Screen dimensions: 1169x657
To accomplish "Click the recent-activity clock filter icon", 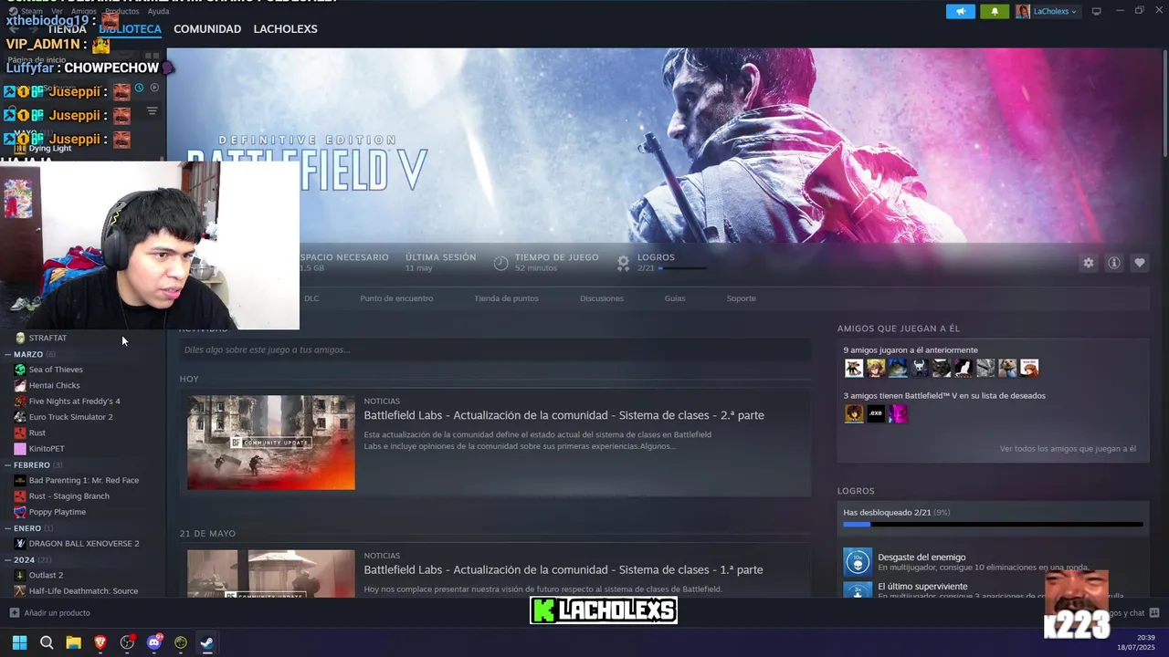I will pyautogui.click(x=140, y=88).
